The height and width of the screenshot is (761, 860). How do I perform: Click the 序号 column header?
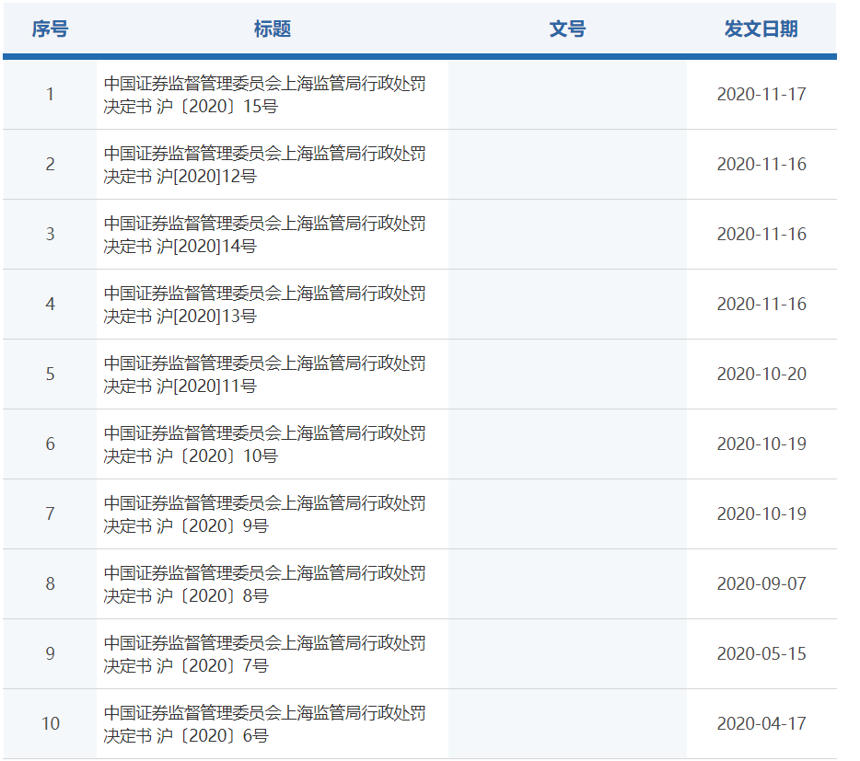click(x=50, y=29)
